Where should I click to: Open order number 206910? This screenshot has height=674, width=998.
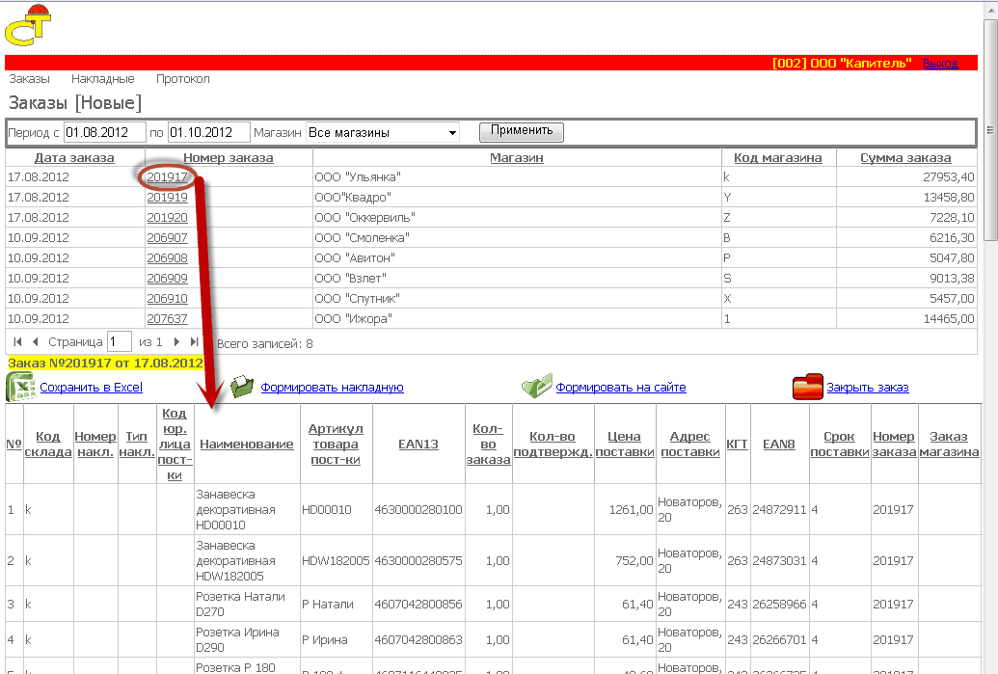tap(167, 299)
